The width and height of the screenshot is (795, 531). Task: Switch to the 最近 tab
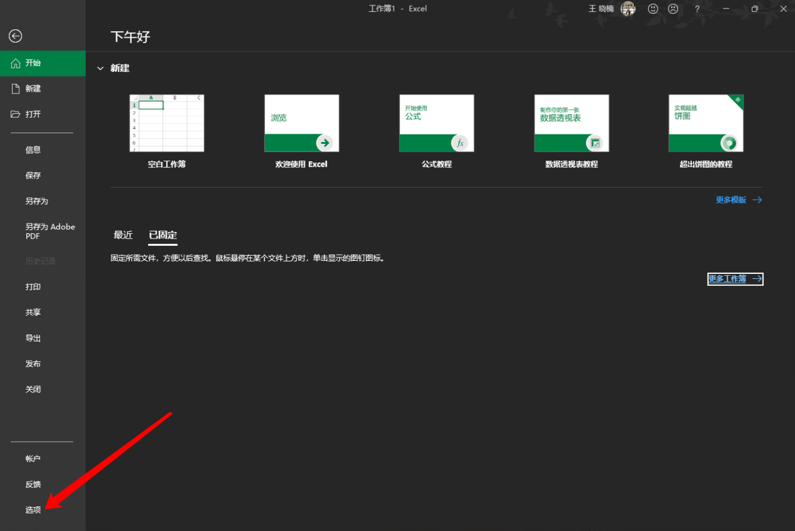(123, 235)
